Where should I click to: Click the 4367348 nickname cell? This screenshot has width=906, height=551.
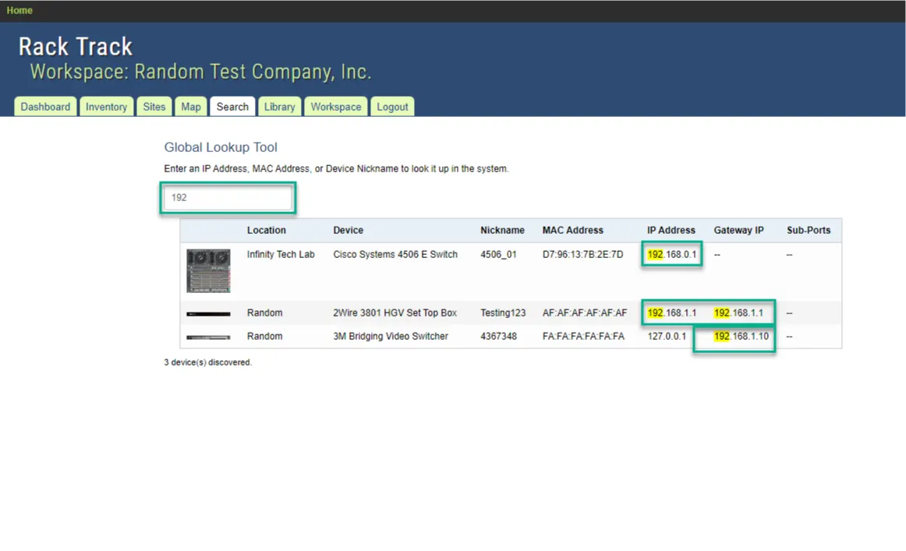point(498,336)
